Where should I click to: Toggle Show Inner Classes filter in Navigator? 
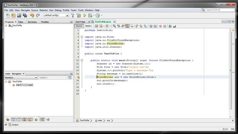[x=30, y=119]
